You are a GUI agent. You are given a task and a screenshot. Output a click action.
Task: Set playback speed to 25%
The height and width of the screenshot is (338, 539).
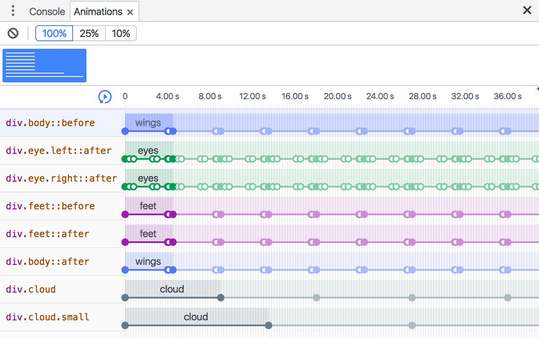point(89,33)
